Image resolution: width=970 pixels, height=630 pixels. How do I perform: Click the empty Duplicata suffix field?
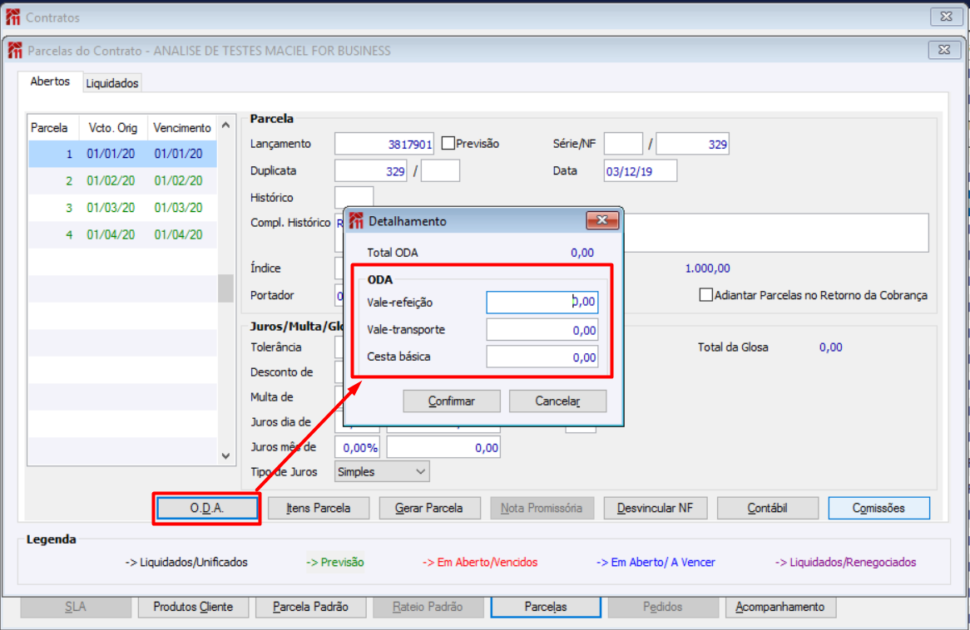click(440, 170)
